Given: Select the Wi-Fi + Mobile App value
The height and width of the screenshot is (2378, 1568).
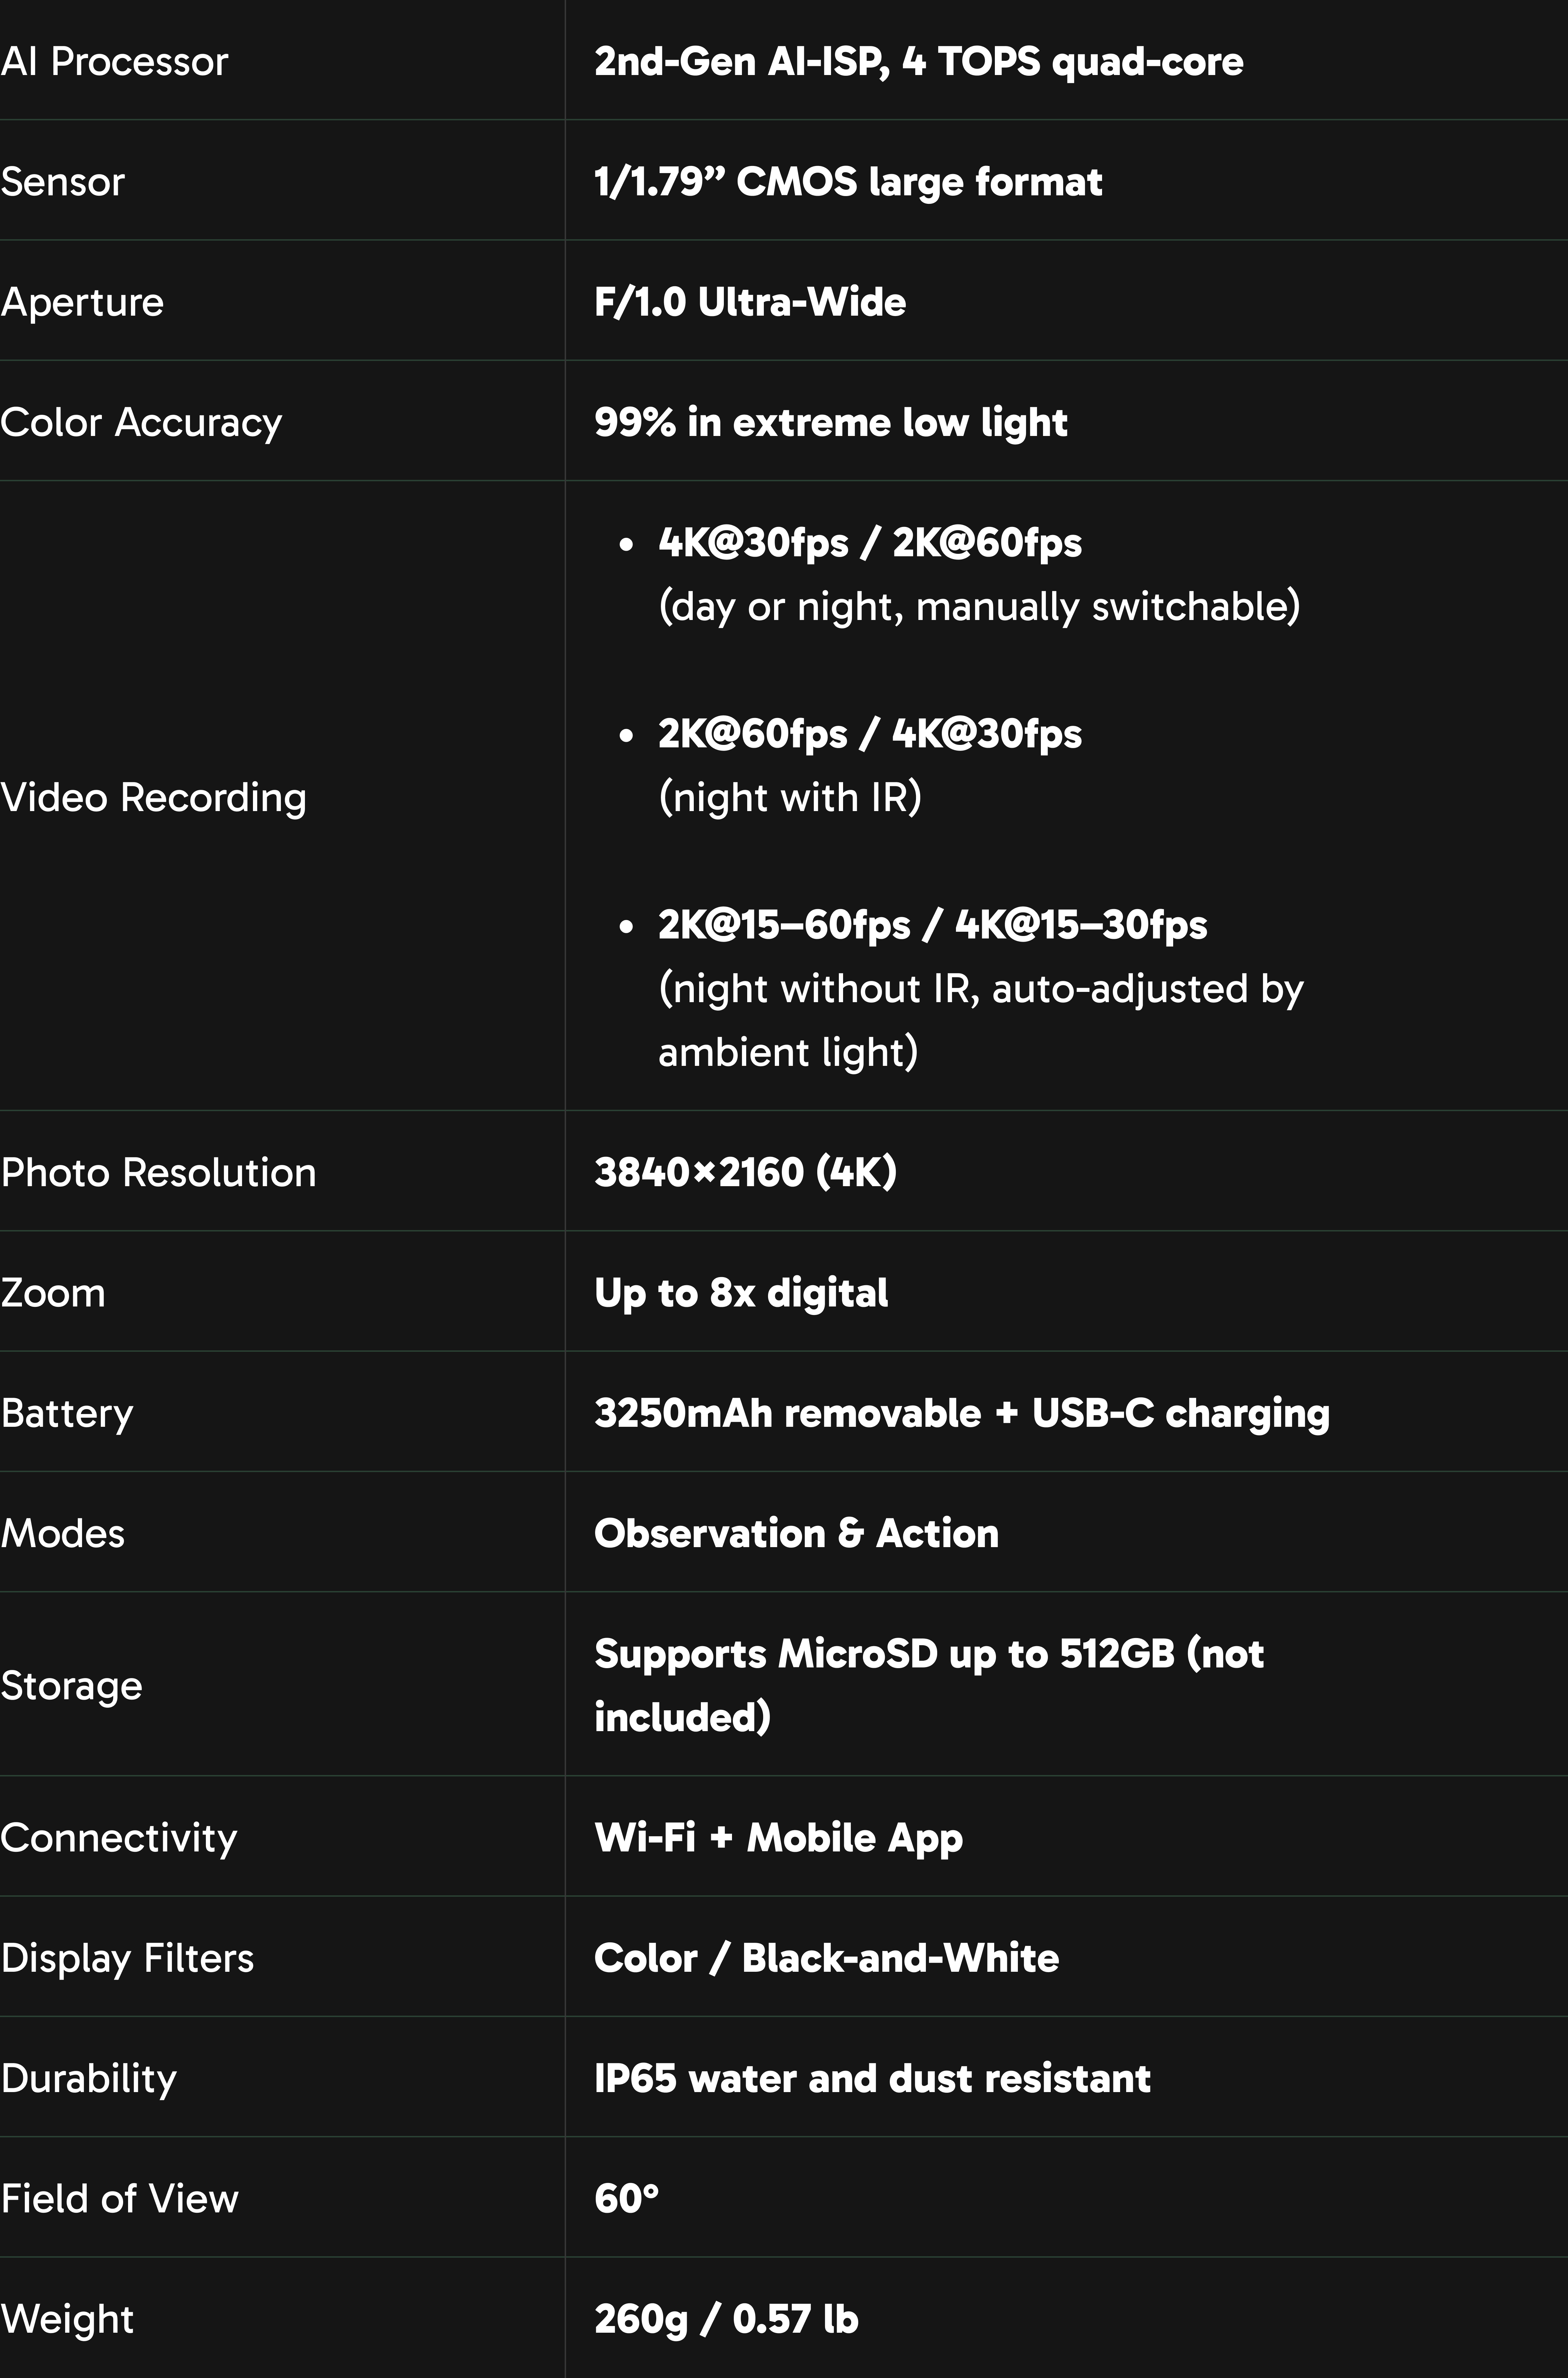Looking at the screenshot, I should (x=778, y=1838).
